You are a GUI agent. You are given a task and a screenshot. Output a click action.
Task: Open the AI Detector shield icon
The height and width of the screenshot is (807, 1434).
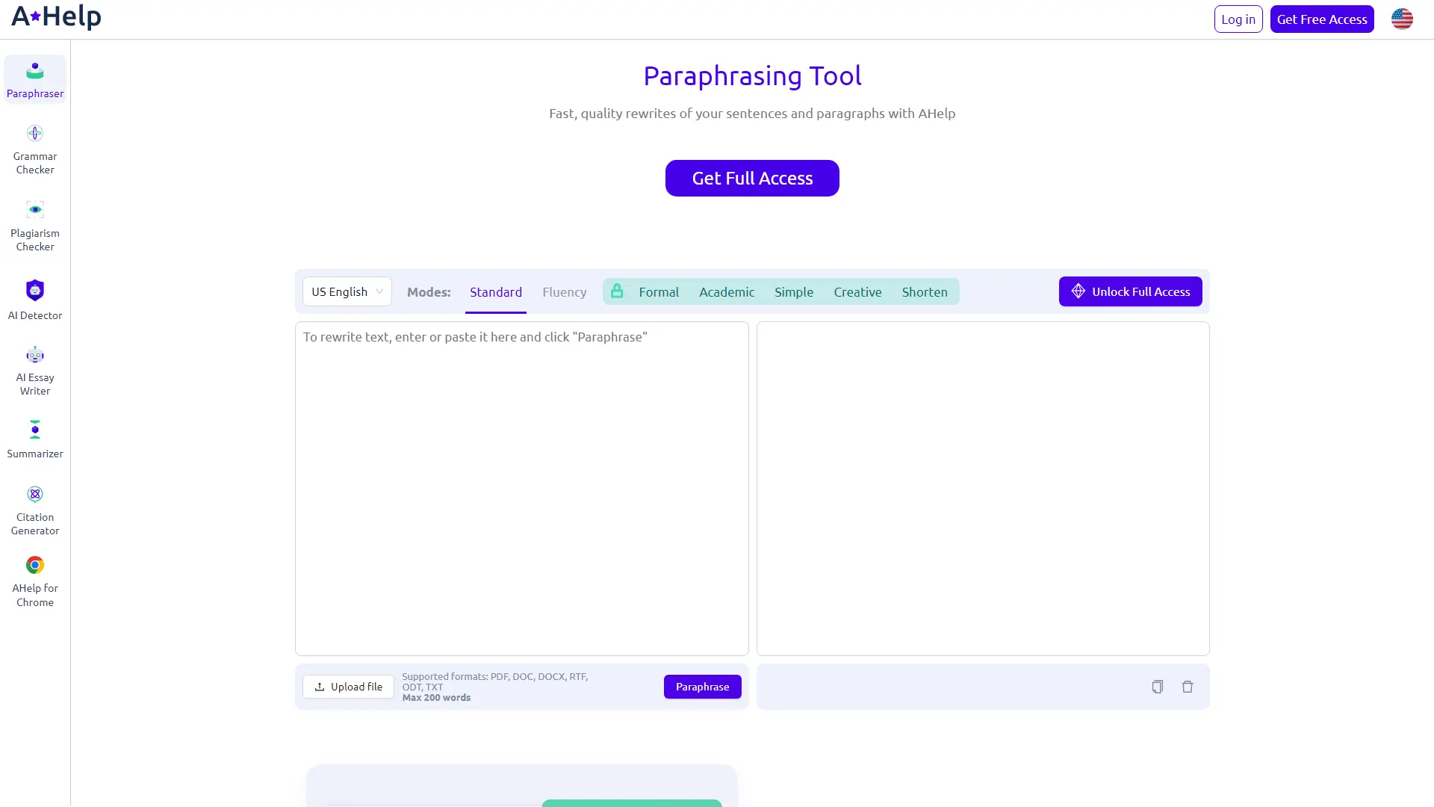click(35, 290)
